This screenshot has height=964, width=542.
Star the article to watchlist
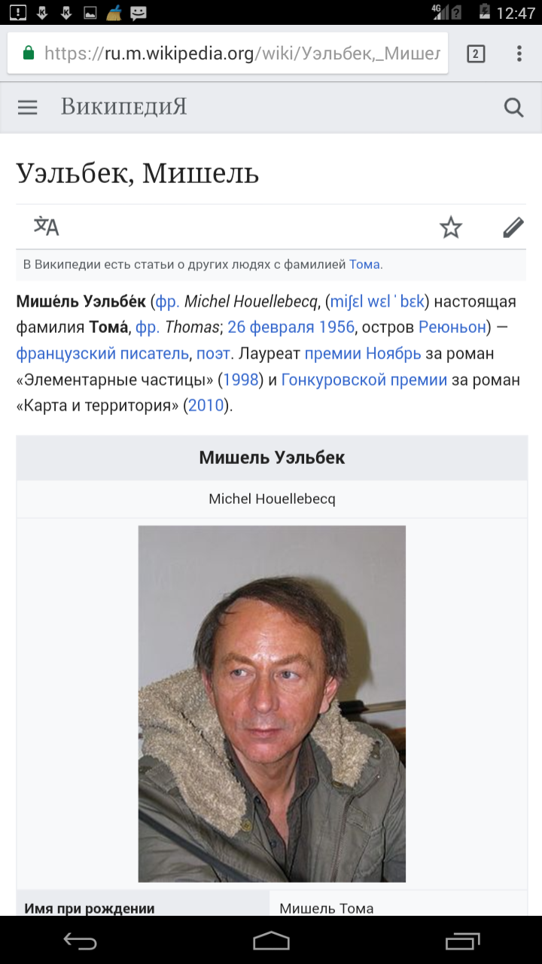coord(451,227)
